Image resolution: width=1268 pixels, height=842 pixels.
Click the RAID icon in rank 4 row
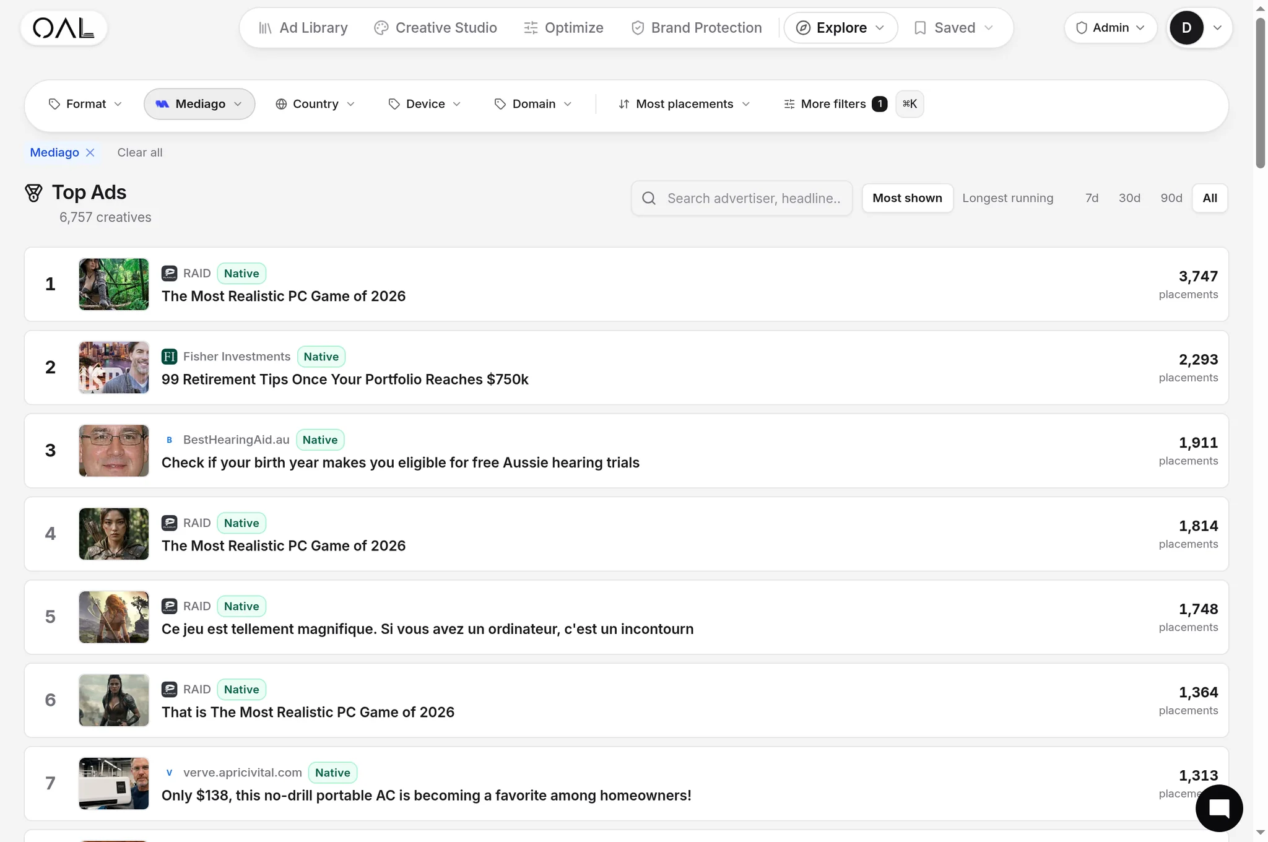tap(169, 523)
